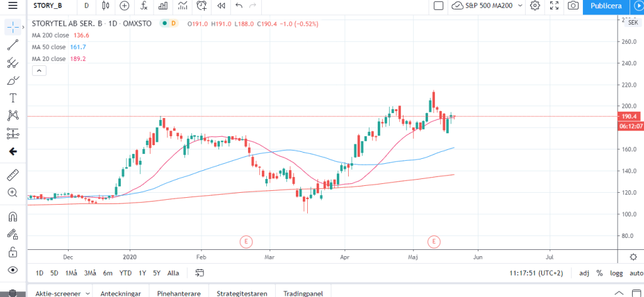The image size is (644, 297).
Task: Open the measure ruler tool
Action: (13, 175)
